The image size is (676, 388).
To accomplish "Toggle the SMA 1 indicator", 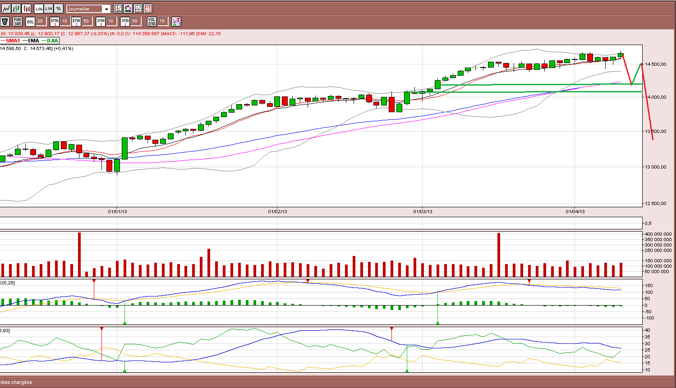I will click(x=101, y=21).
